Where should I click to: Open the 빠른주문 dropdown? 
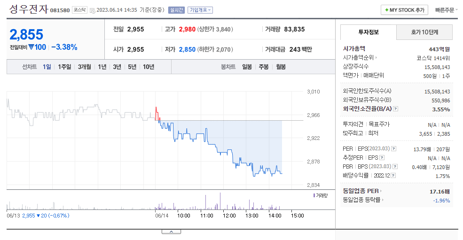click(x=446, y=10)
